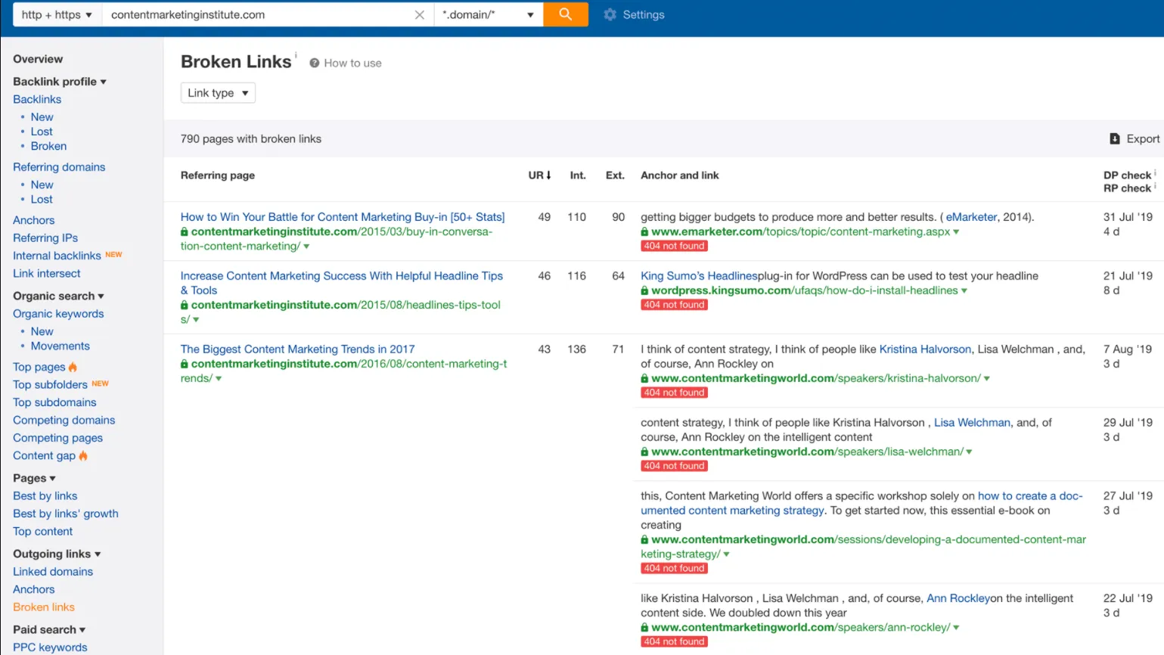This screenshot has height=655, width=1164.
Task: Expand the *.domain/* mode selector
Action: [x=489, y=14]
